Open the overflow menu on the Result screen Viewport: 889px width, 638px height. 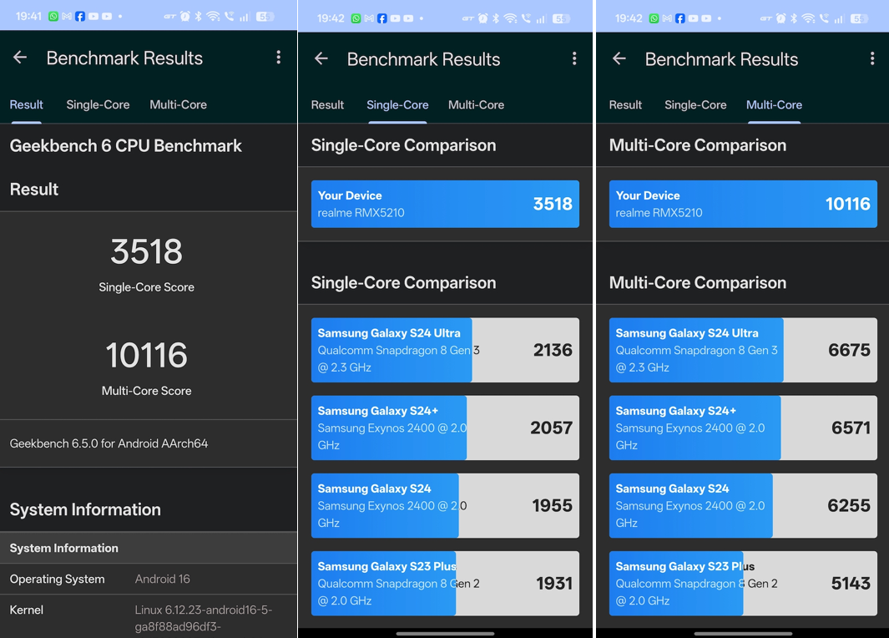279,58
